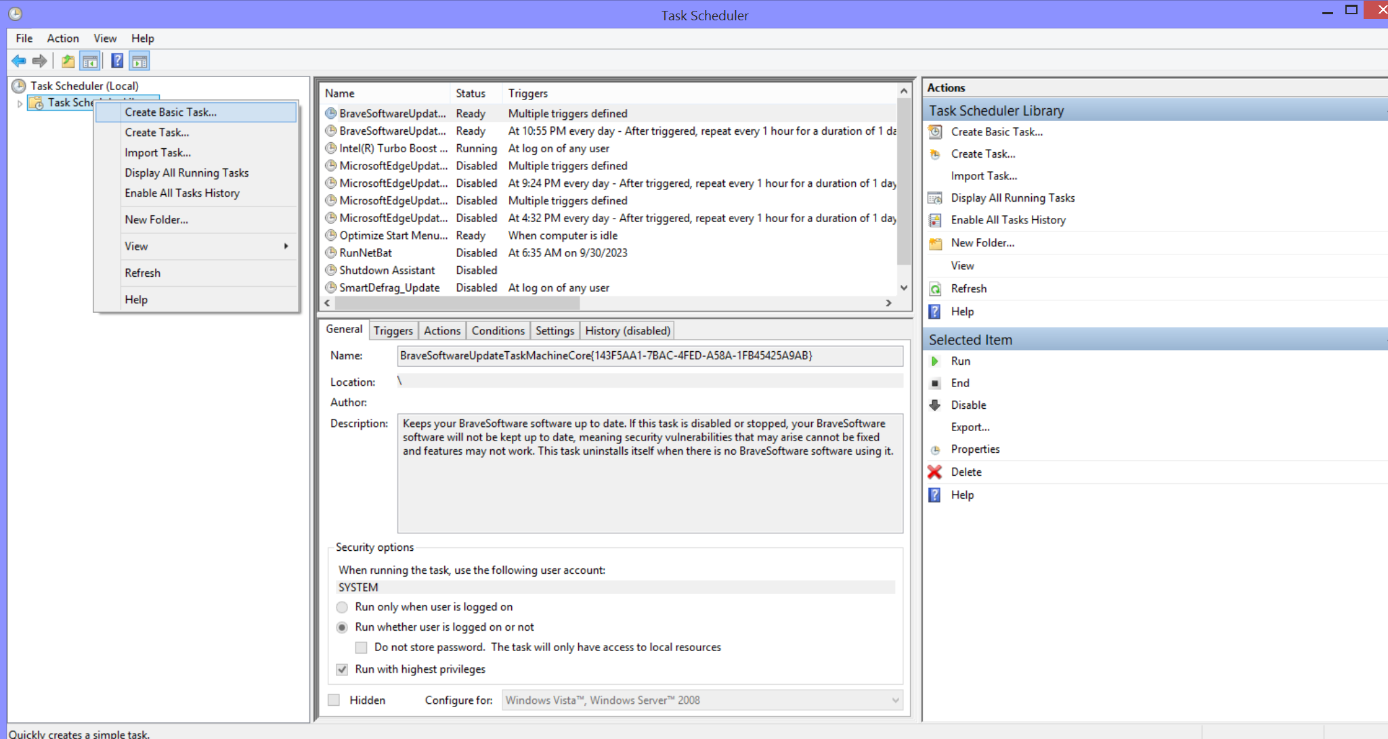Click the blue help toolbar icon
This screenshot has width=1388, height=739.
click(116, 61)
